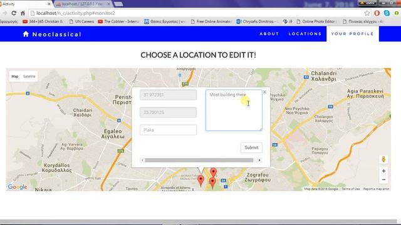
Task: Click the topmost red map marker
Action: (x=213, y=172)
